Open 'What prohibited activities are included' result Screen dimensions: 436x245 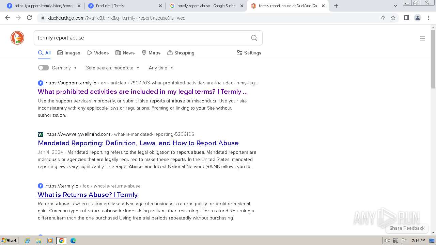point(143,92)
